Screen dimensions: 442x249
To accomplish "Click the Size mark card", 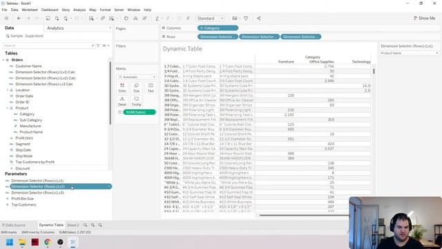I will (x=137, y=88).
